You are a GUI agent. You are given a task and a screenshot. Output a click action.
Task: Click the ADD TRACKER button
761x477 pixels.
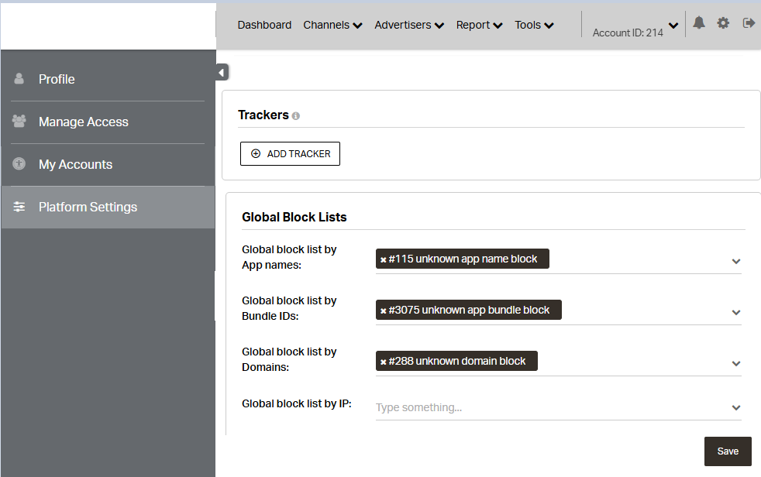point(290,154)
